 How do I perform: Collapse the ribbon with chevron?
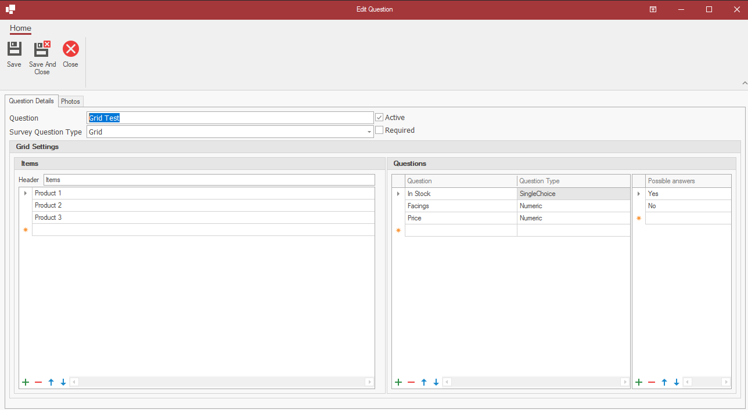(745, 84)
